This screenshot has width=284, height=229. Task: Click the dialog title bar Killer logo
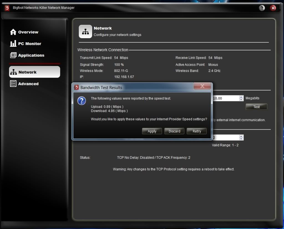pos(76,87)
